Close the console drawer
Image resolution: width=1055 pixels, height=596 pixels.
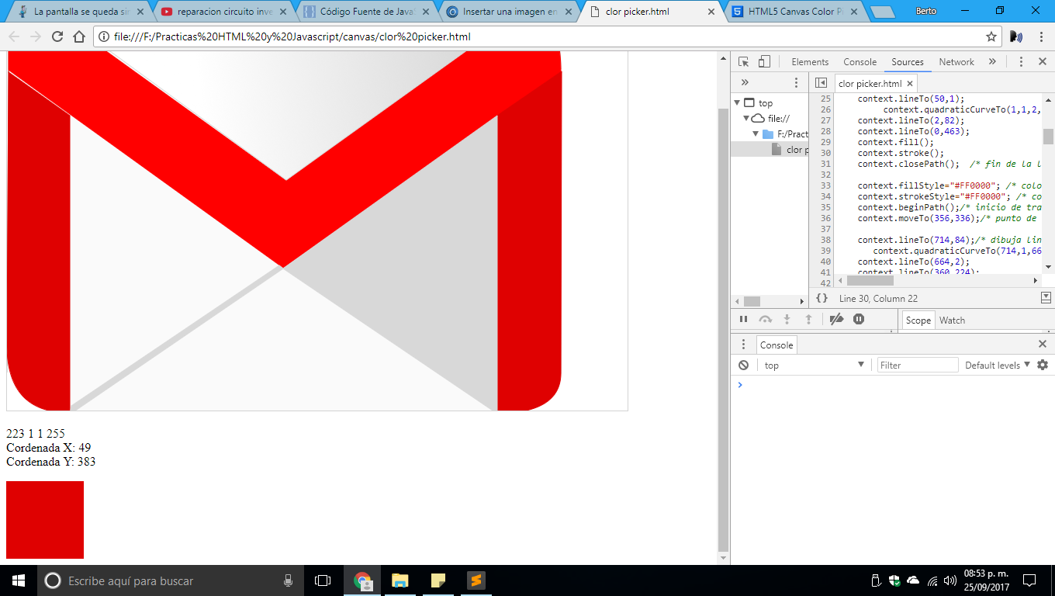1043,344
